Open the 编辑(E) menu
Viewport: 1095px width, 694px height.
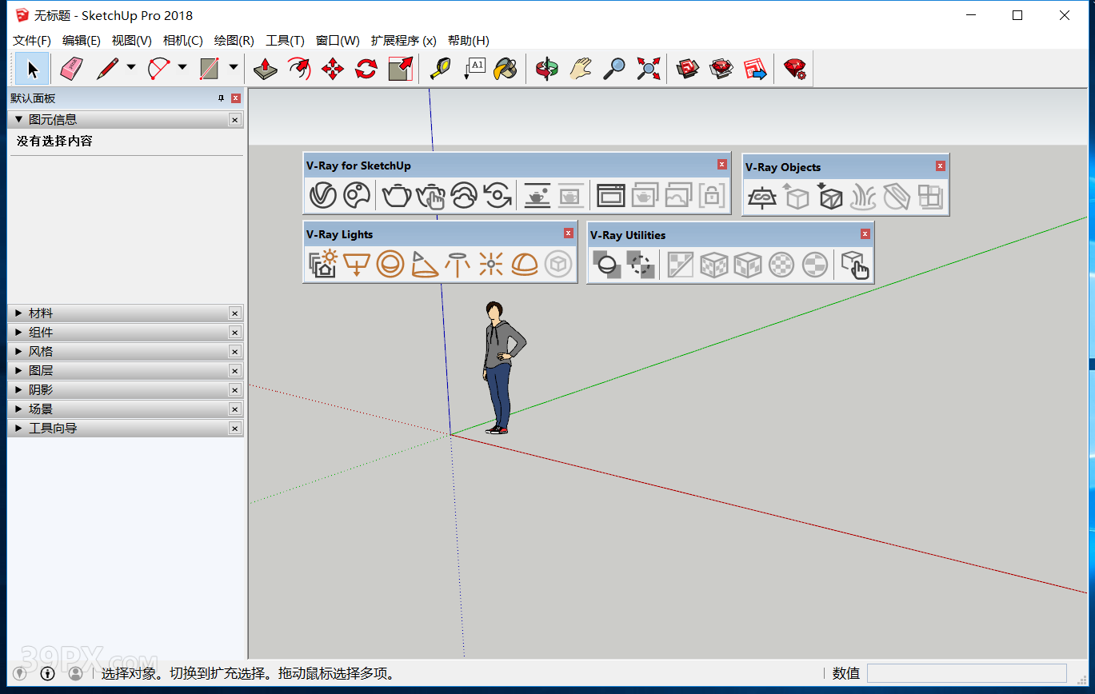82,41
